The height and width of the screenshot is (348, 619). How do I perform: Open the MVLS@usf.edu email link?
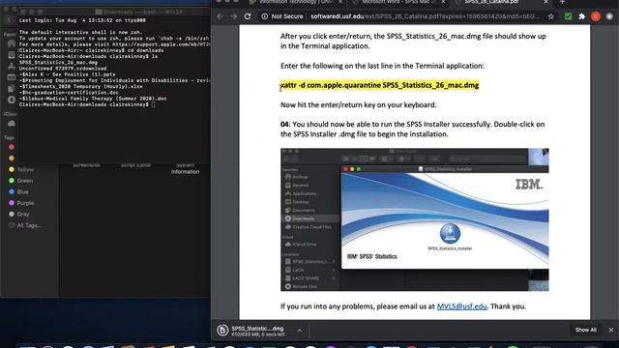click(x=461, y=306)
